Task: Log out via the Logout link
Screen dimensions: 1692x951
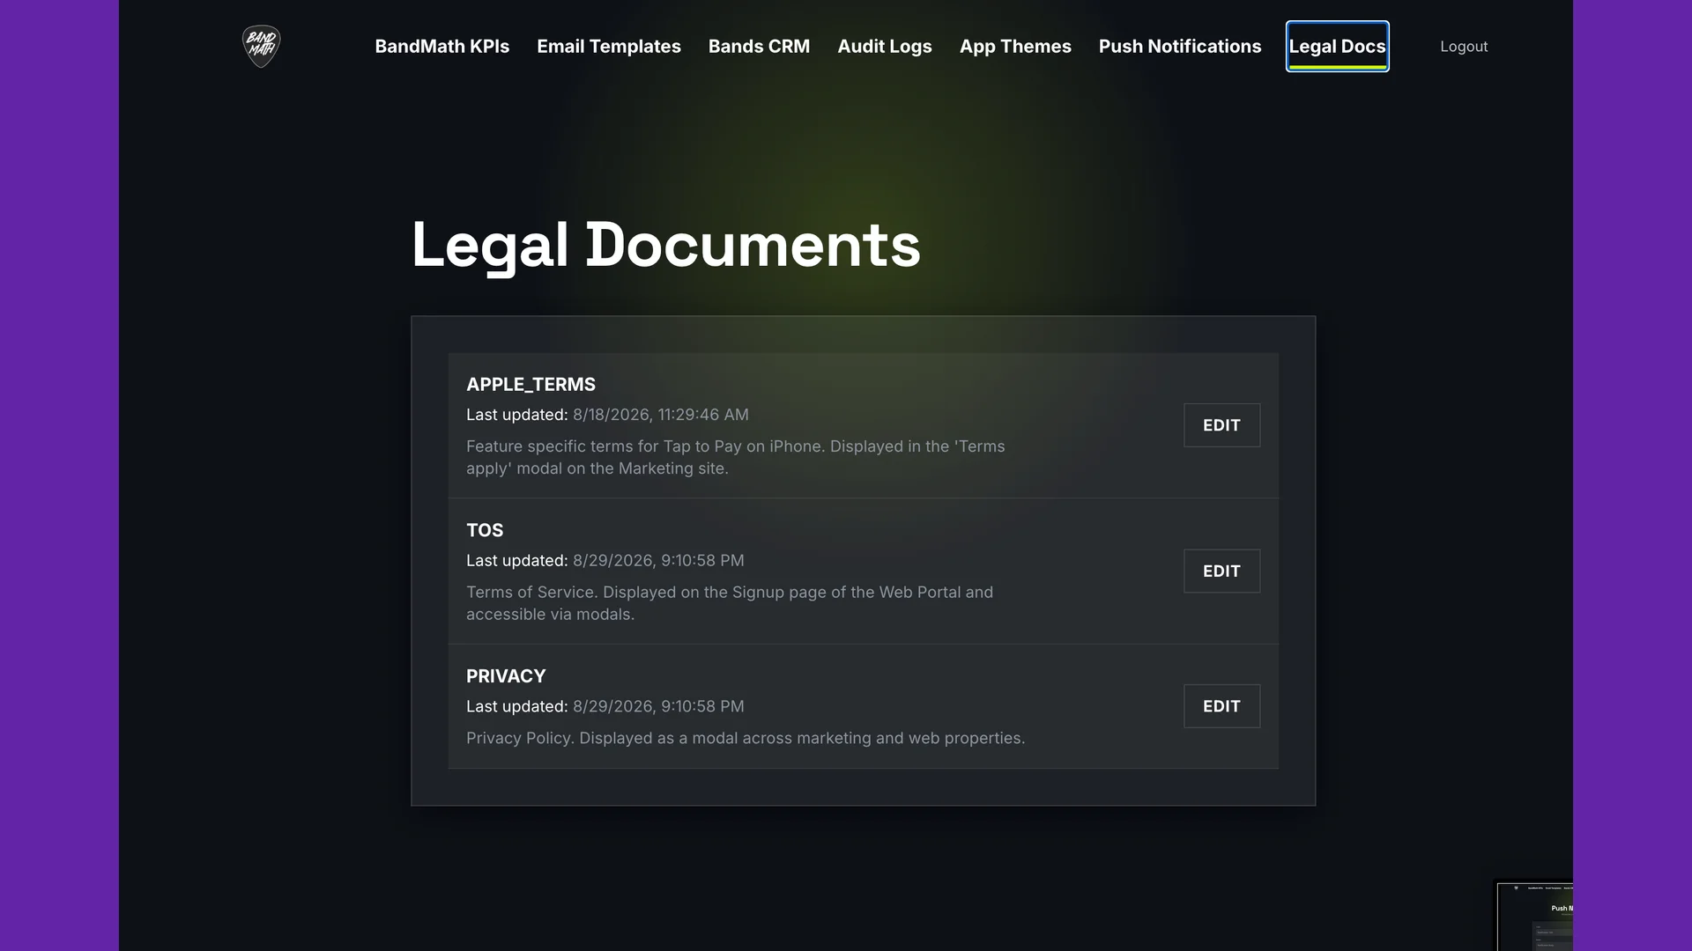Action: coord(1464,47)
